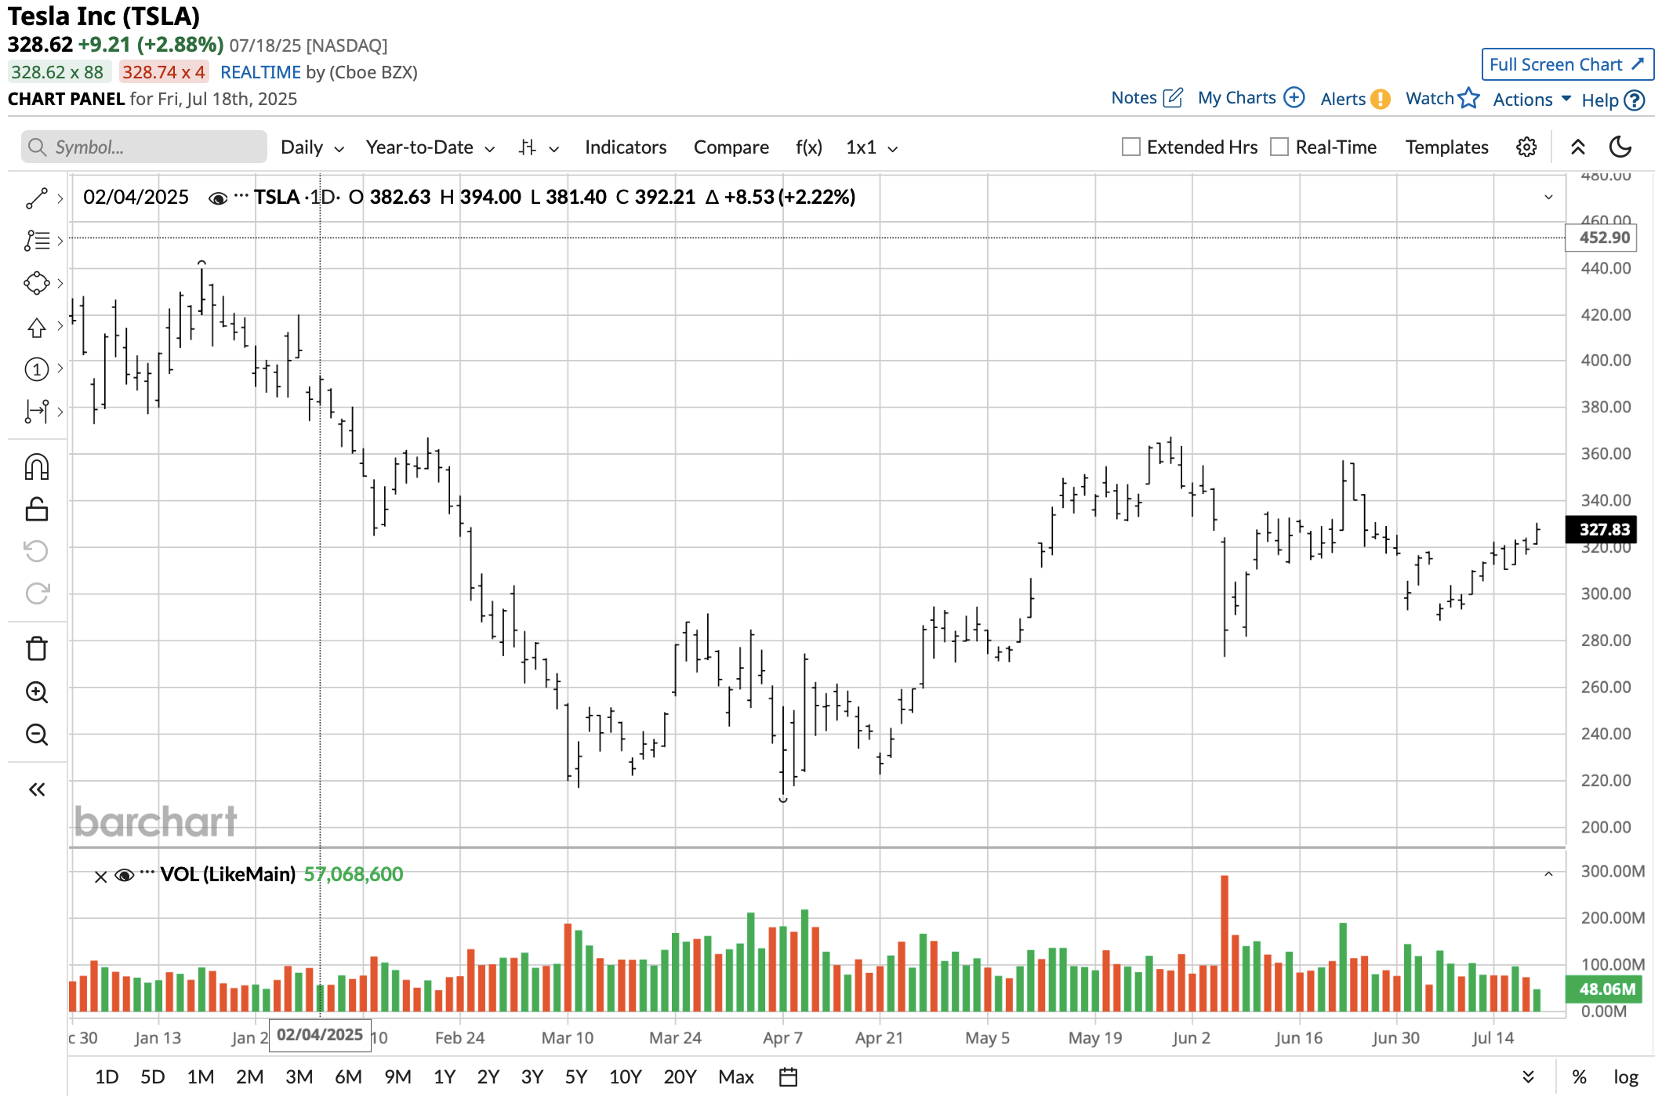Screen dimensions: 1662x1096
Task: Click the Symbol search field
Action: [144, 147]
